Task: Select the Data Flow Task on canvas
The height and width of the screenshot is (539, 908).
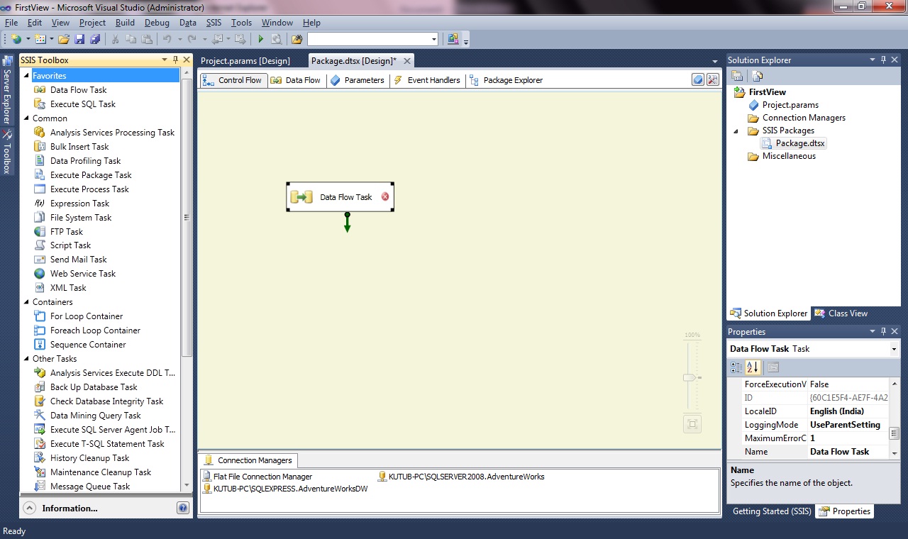Action: click(x=340, y=196)
